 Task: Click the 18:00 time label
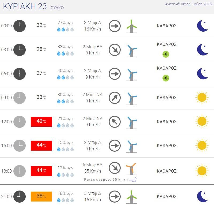tap(6, 171)
